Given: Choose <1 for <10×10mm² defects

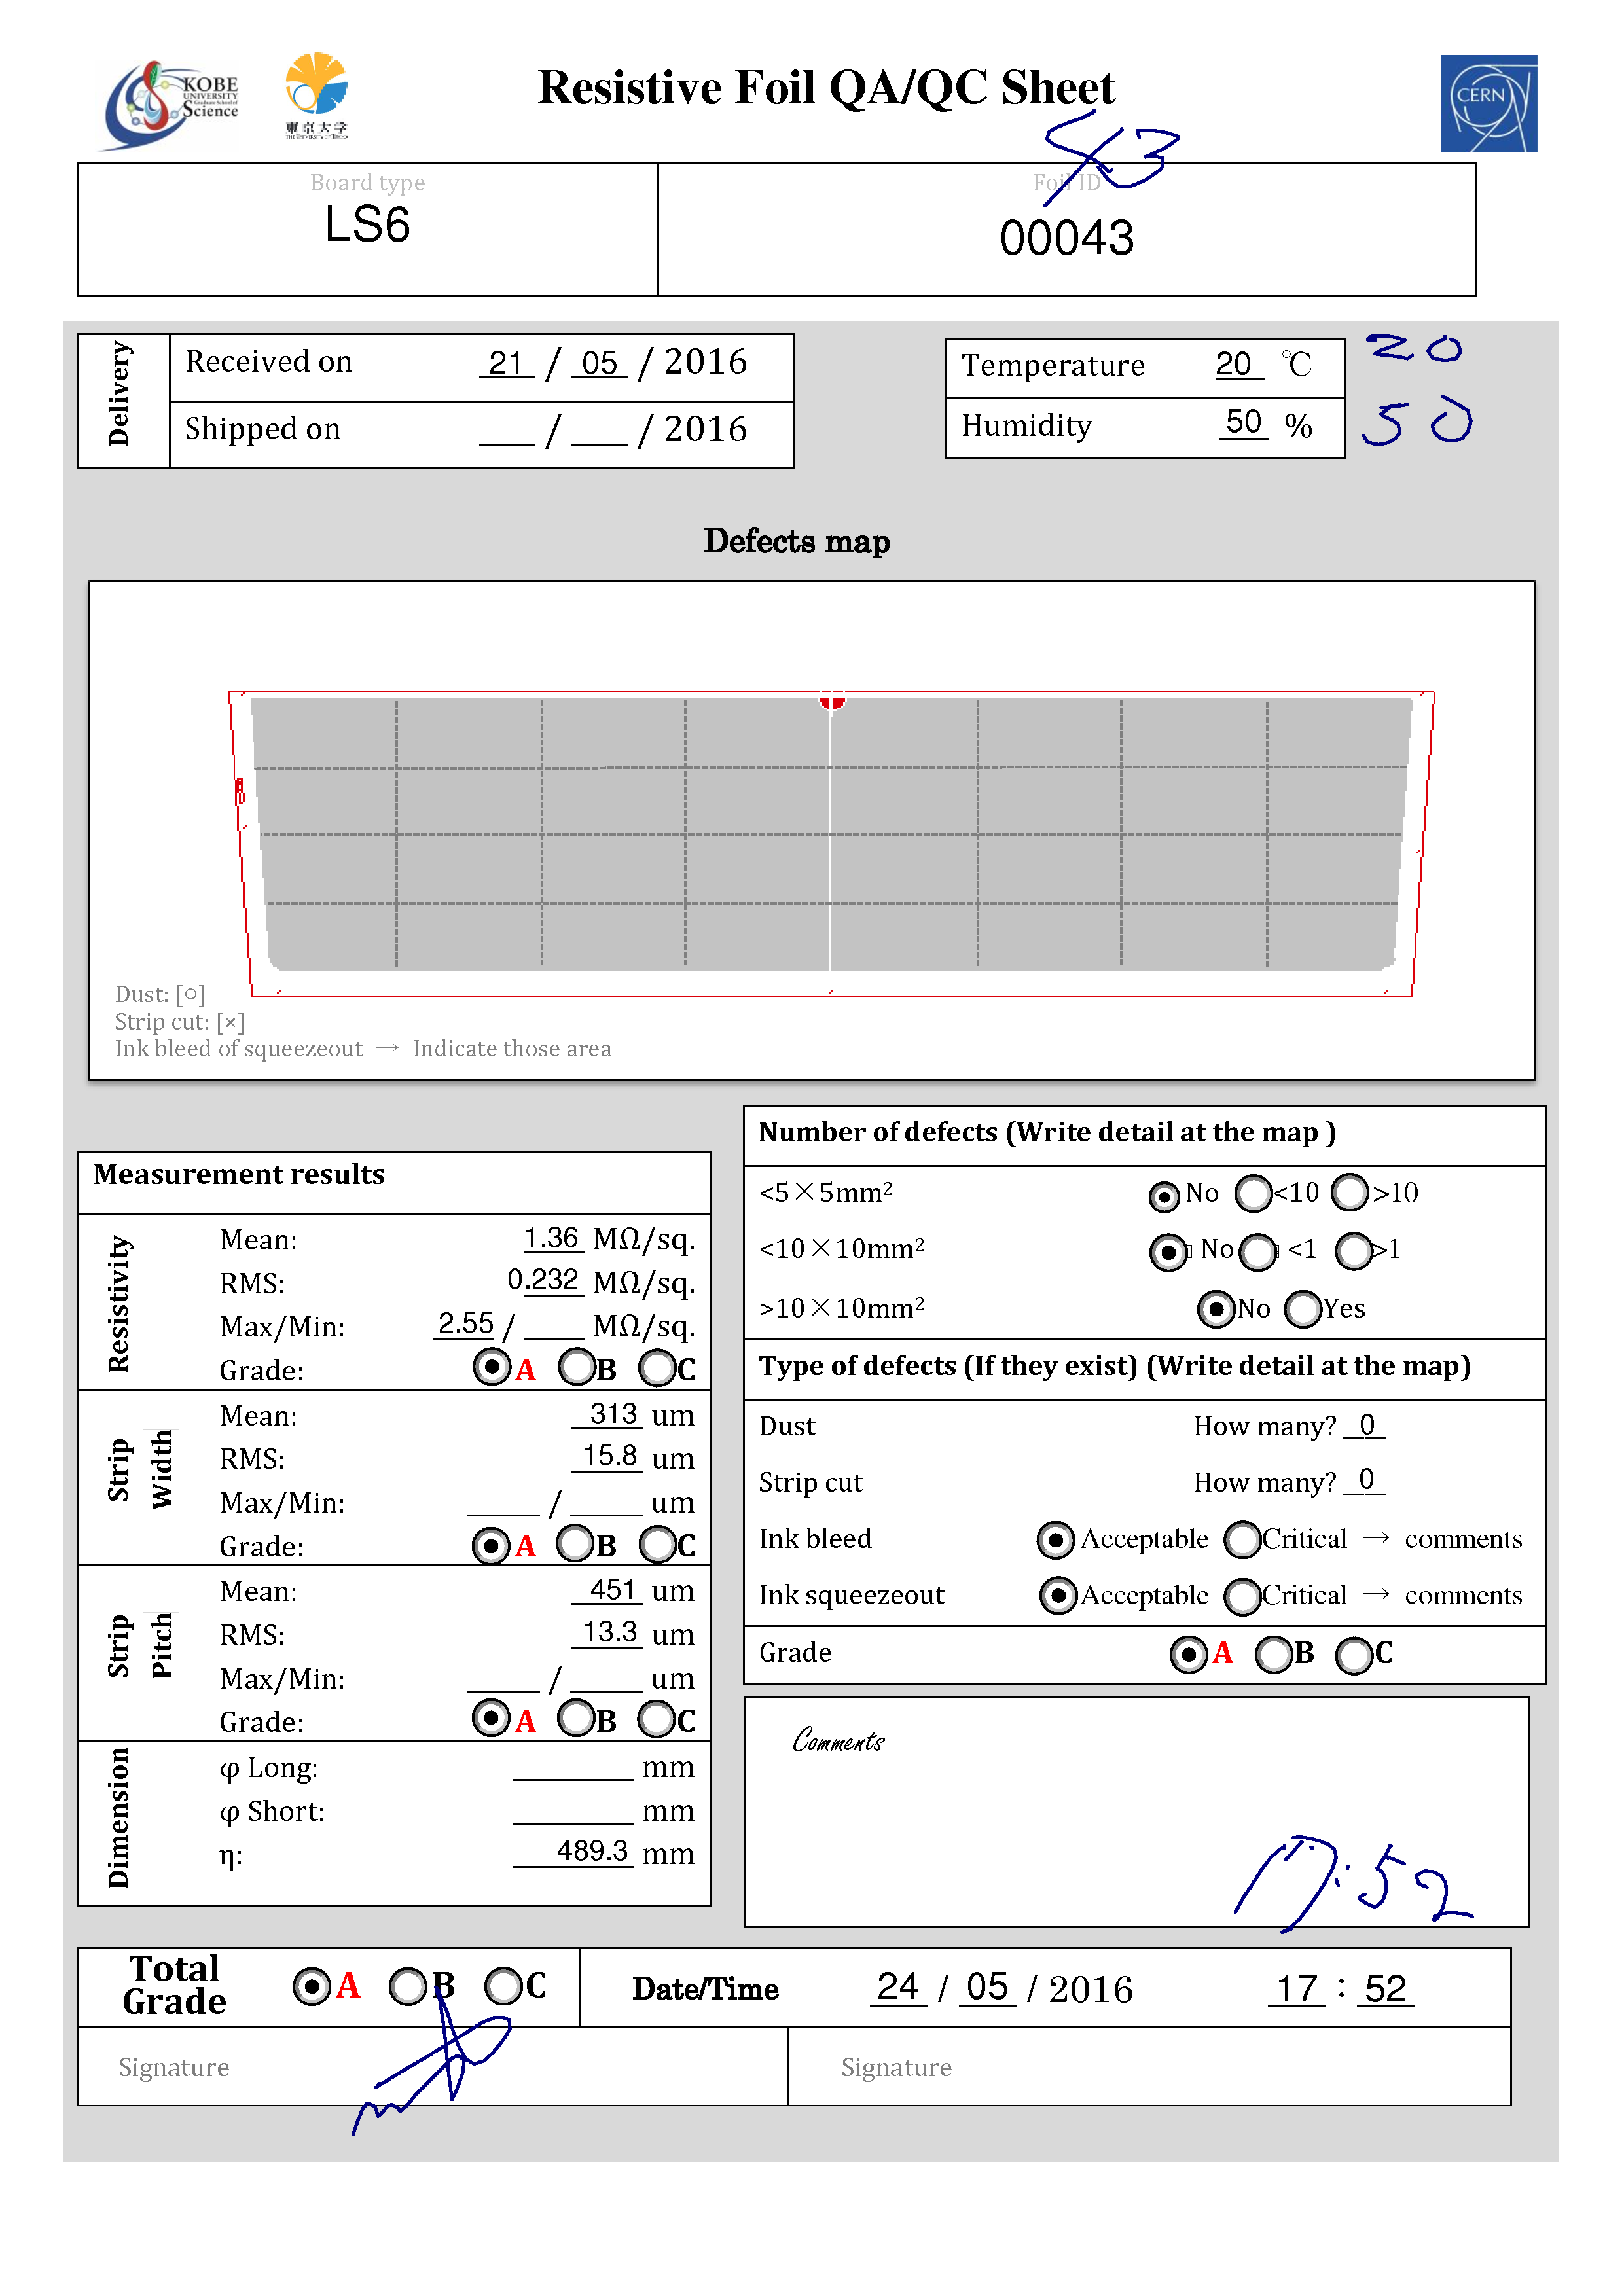Looking at the screenshot, I should click(1258, 1251).
